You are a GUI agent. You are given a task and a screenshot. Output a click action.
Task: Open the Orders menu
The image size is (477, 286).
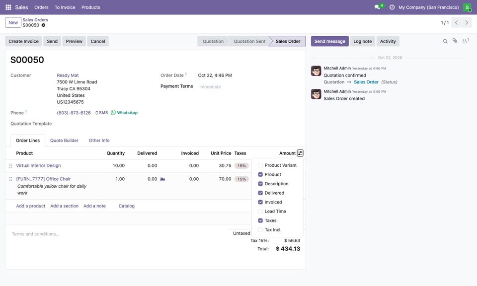[x=41, y=7]
